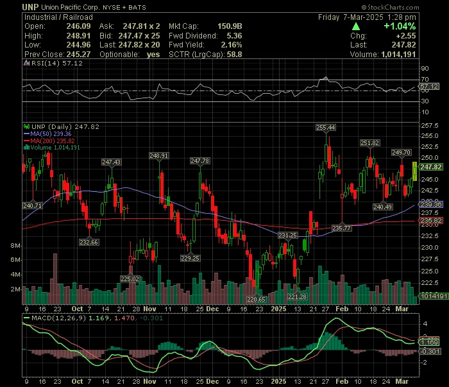Click the MA(200) red line legend marker

click(x=27, y=141)
